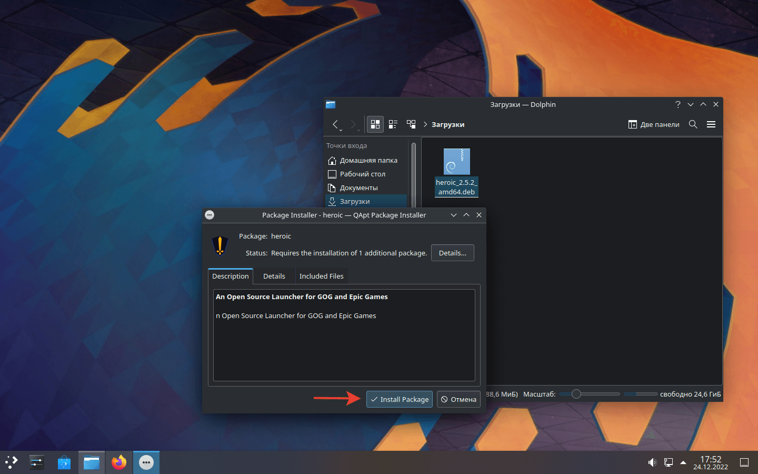Click the heroic_2.5.2_amd64.deb file name label

[456, 187]
